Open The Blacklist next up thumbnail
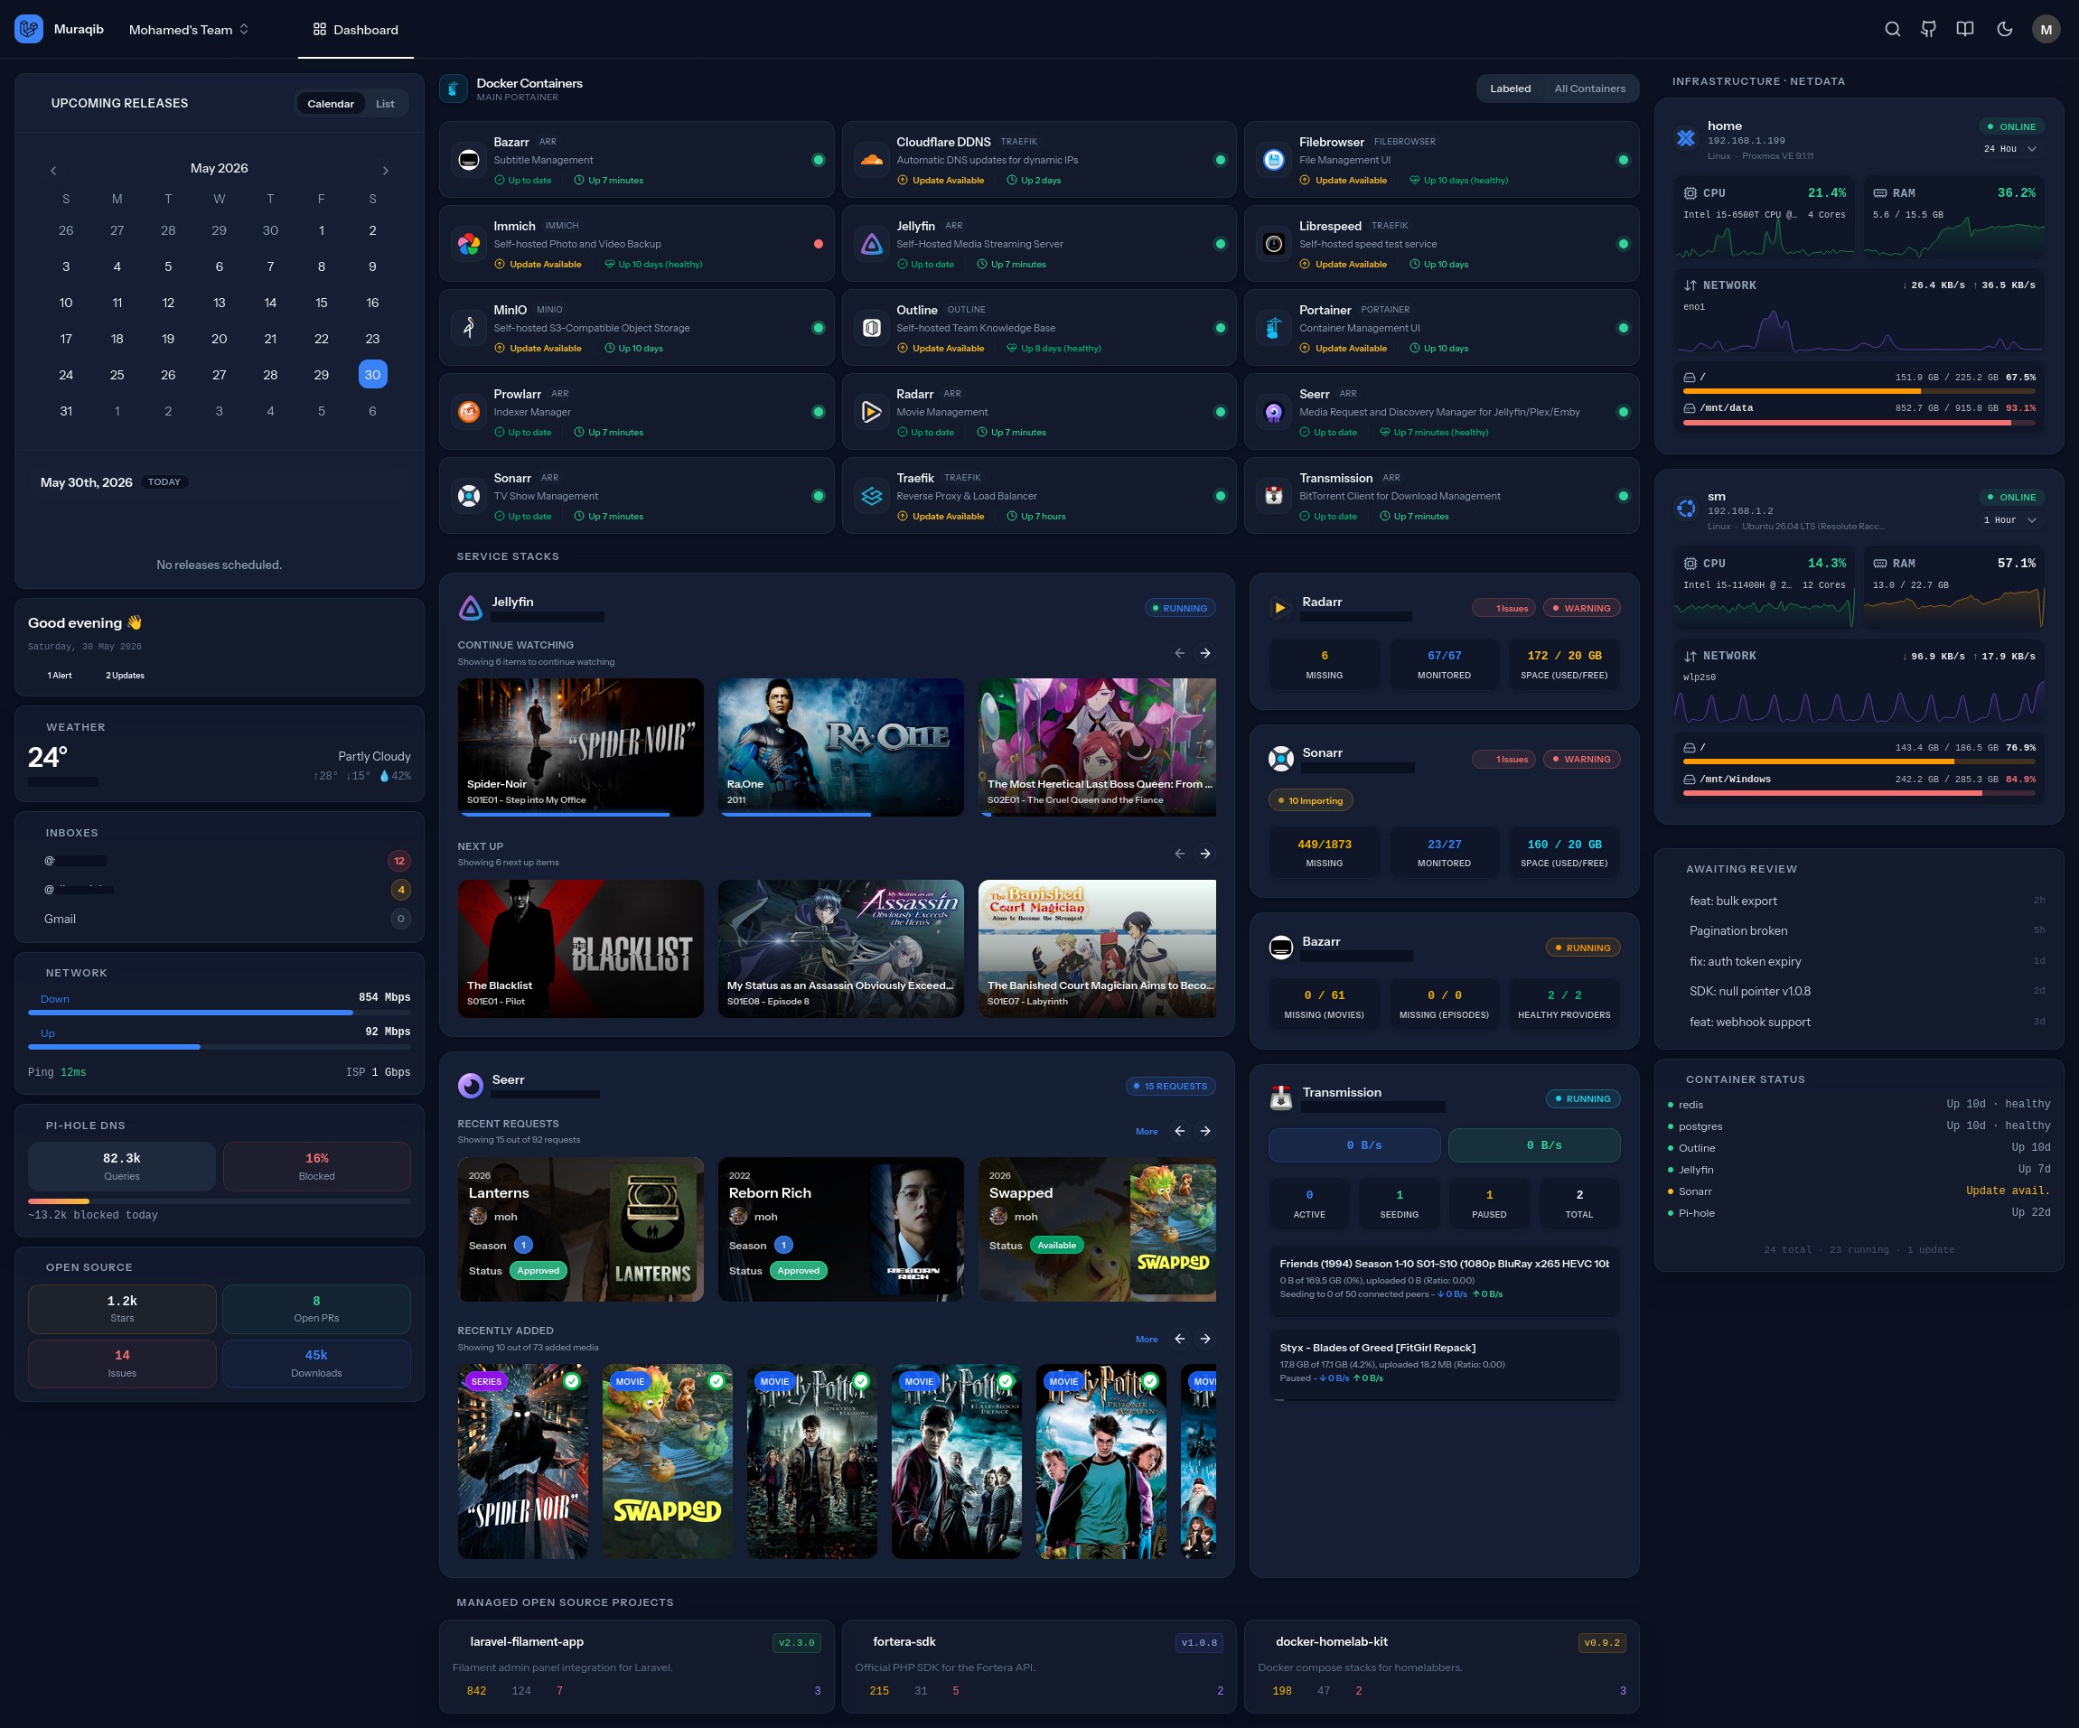 click(x=580, y=948)
